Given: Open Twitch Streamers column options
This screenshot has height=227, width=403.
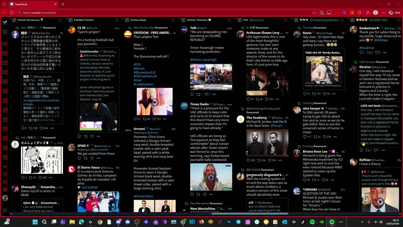Looking at the screenshot, I should [x=60, y=20].
